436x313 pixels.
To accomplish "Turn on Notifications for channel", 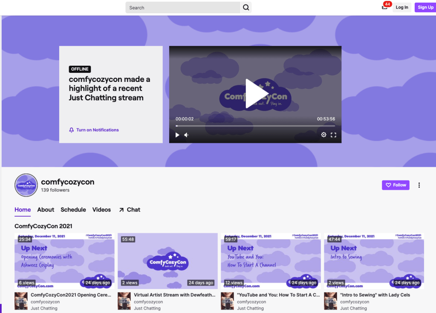I will (x=94, y=130).
